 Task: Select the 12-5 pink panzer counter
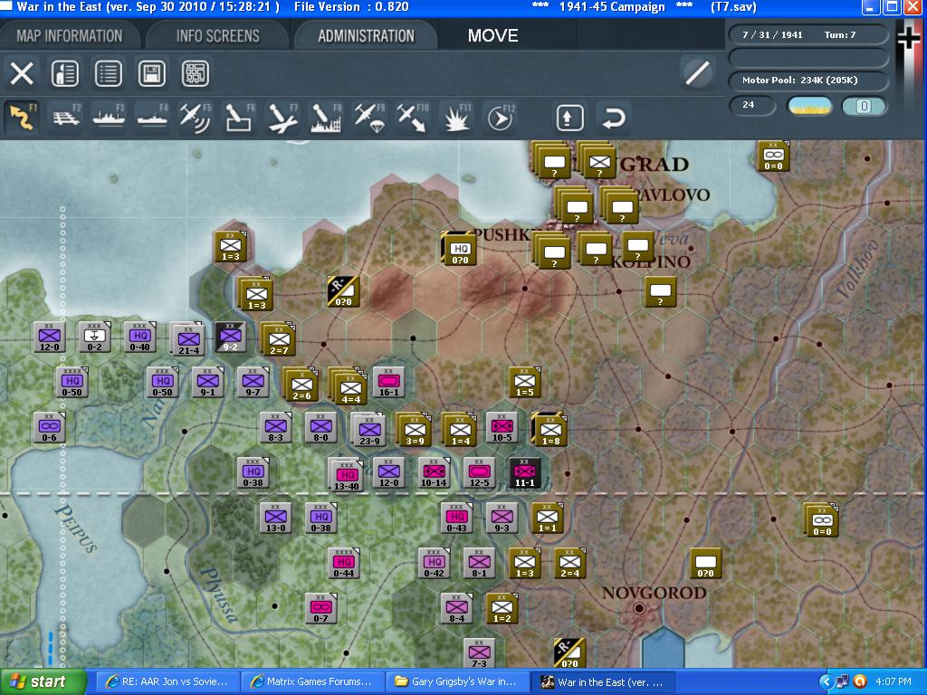point(479,472)
